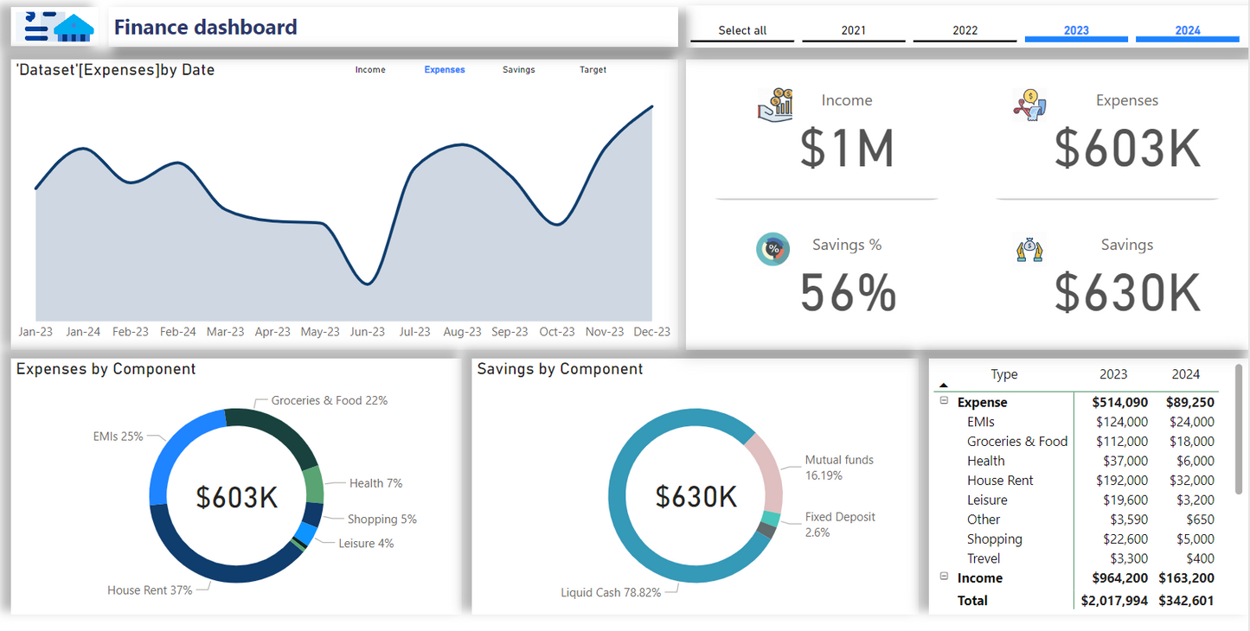Toggle the 2024 year slicer
The image size is (1250, 631).
[x=1187, y=31]
